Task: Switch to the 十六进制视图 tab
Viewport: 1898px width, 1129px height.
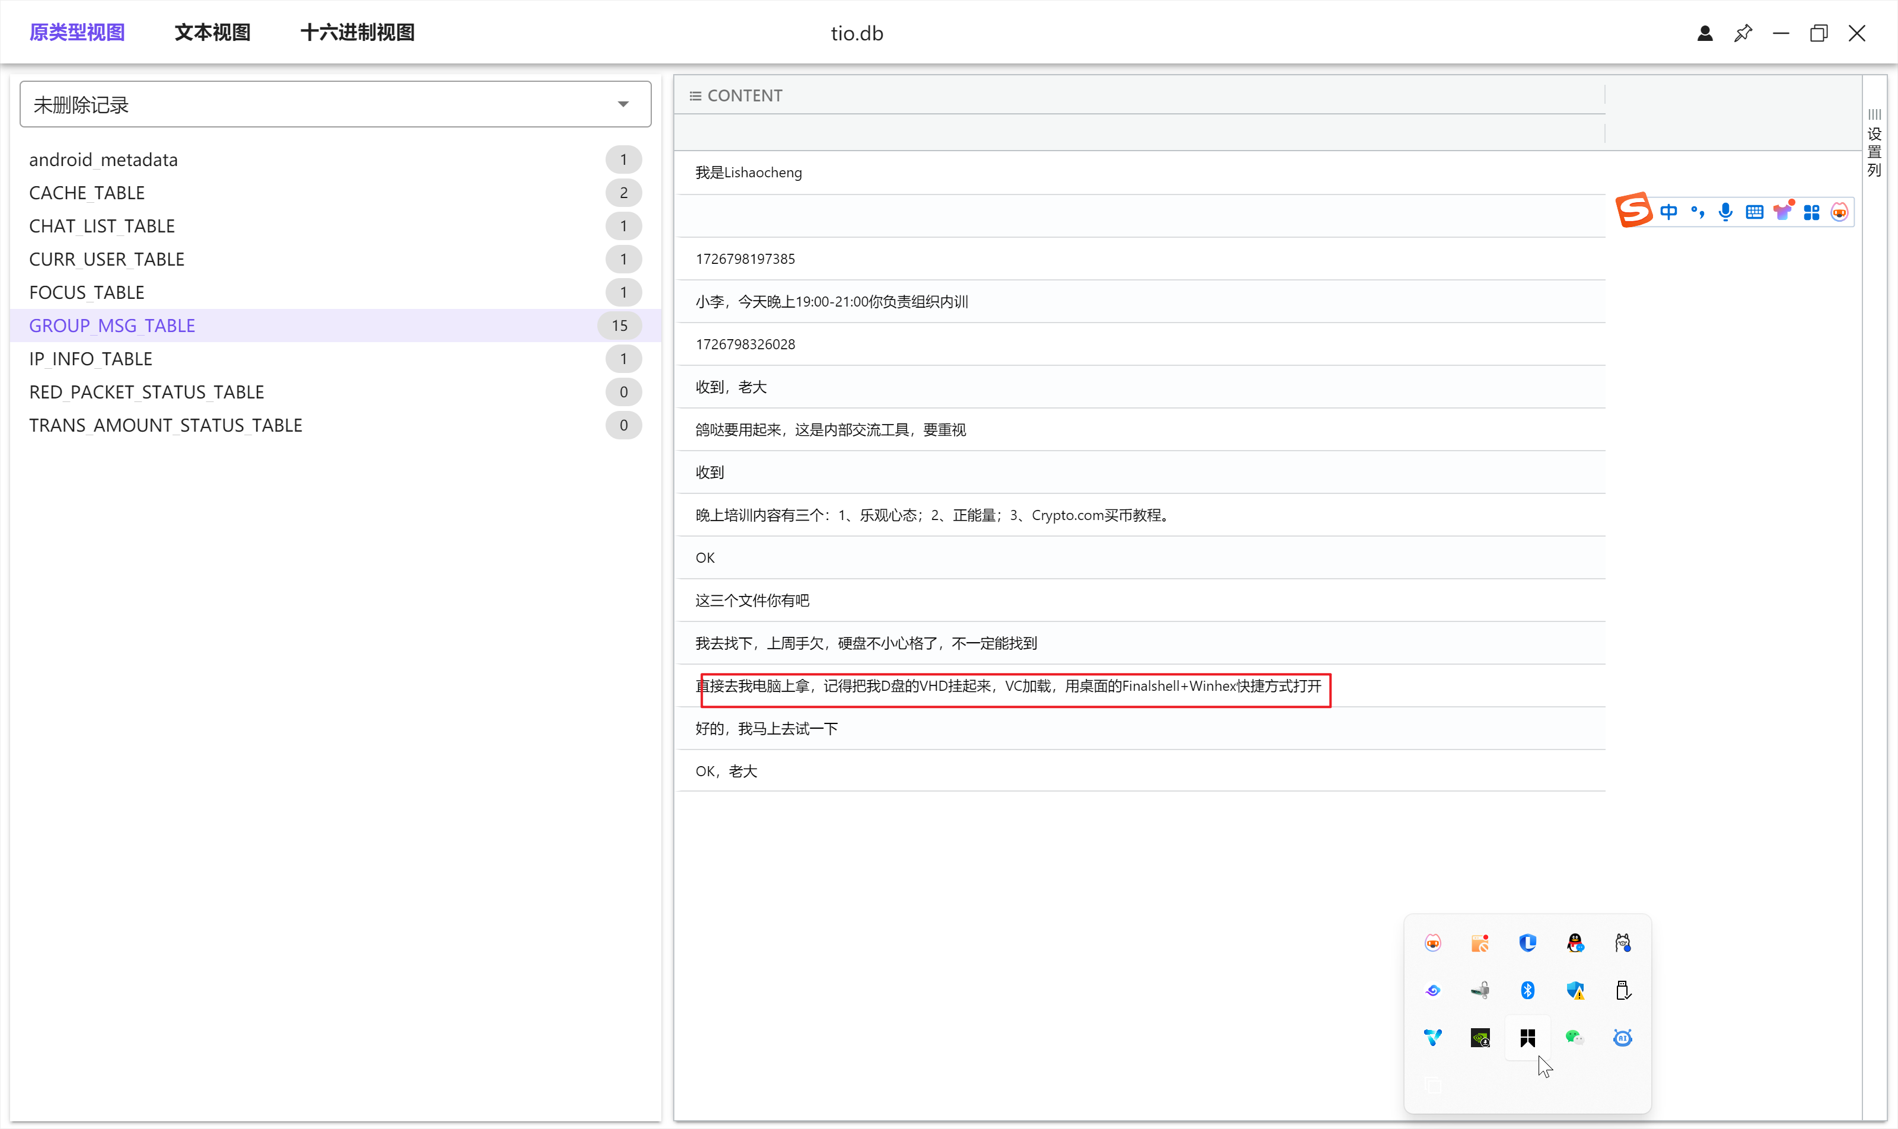Action: pyautogui.click(x=357, y=33)
